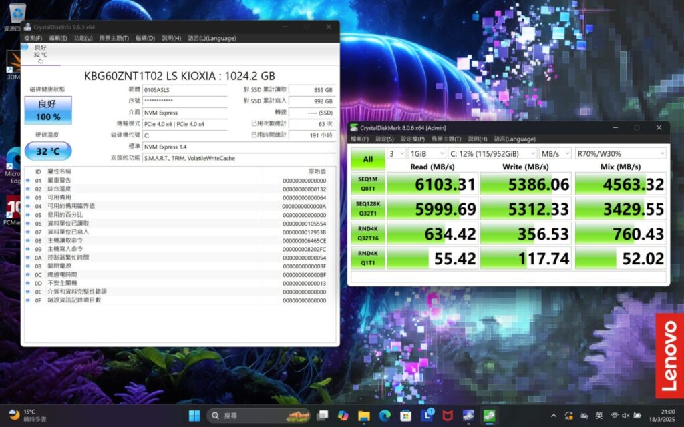Image resolution: width=684 pixels, height=427 pixels.
Task: Start the SEQ128K Q32T1 test
Action: tap(368, 209)
